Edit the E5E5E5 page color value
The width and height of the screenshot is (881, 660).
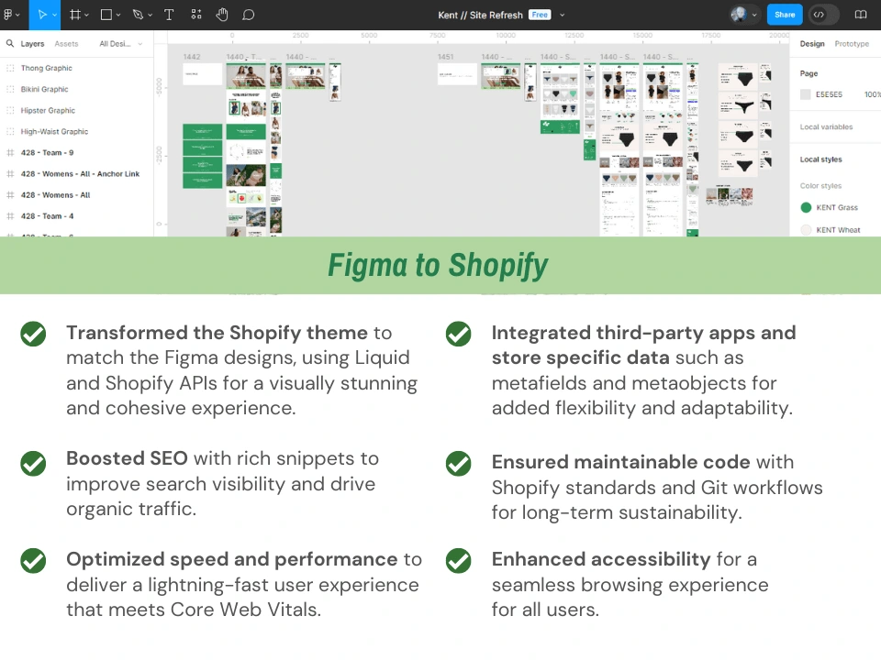pos(829,94)
